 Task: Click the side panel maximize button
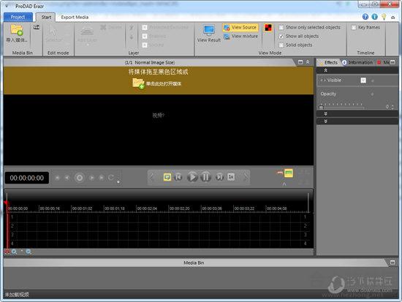(x=392, y=62)
